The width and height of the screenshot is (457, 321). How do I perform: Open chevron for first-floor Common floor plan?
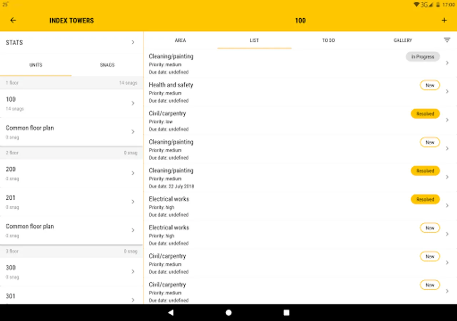click(x=133, y=132)
